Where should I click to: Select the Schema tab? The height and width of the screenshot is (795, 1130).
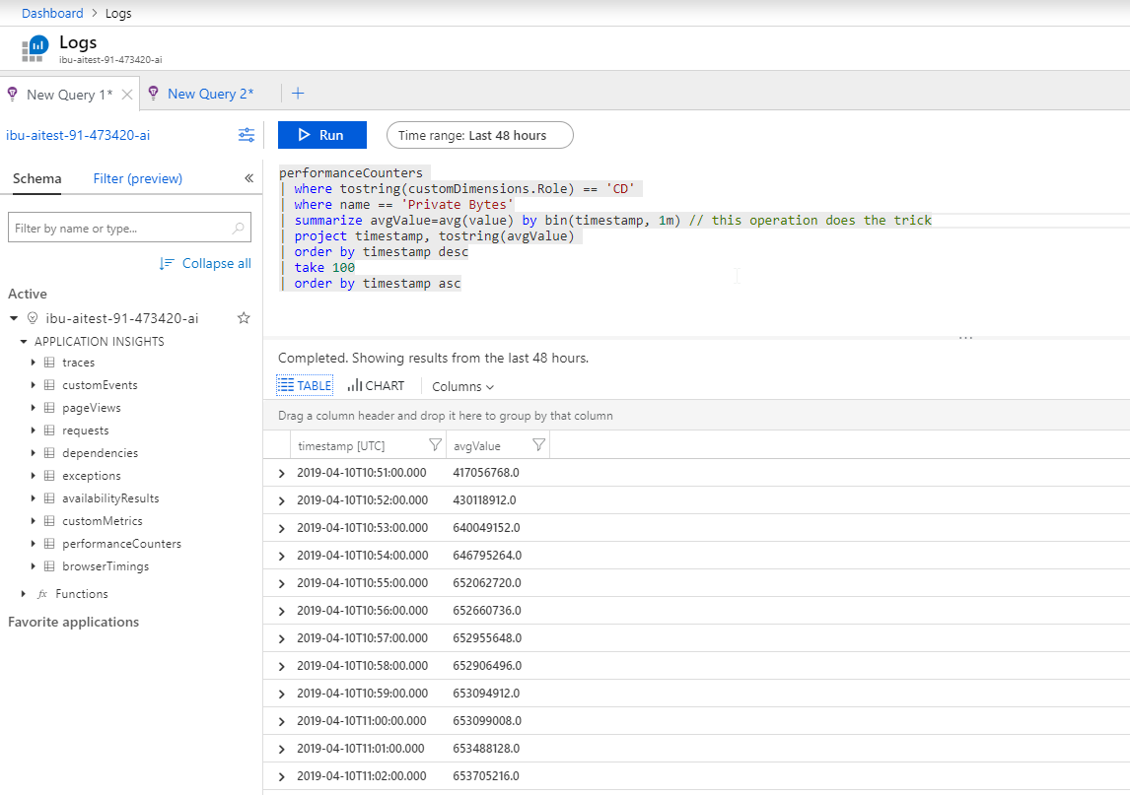click(36, 178)
